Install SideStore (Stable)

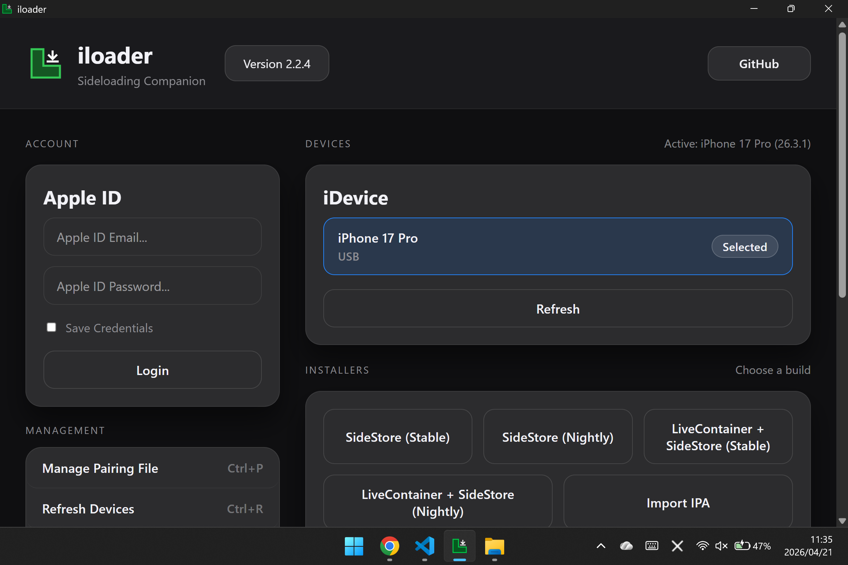tap(398, 437)
